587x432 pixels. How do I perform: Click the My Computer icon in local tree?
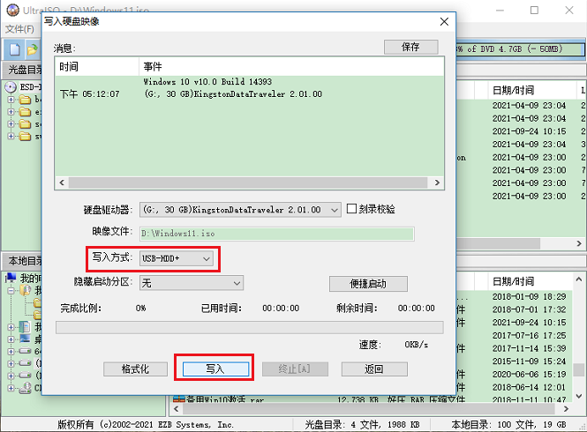coord(11,278)
